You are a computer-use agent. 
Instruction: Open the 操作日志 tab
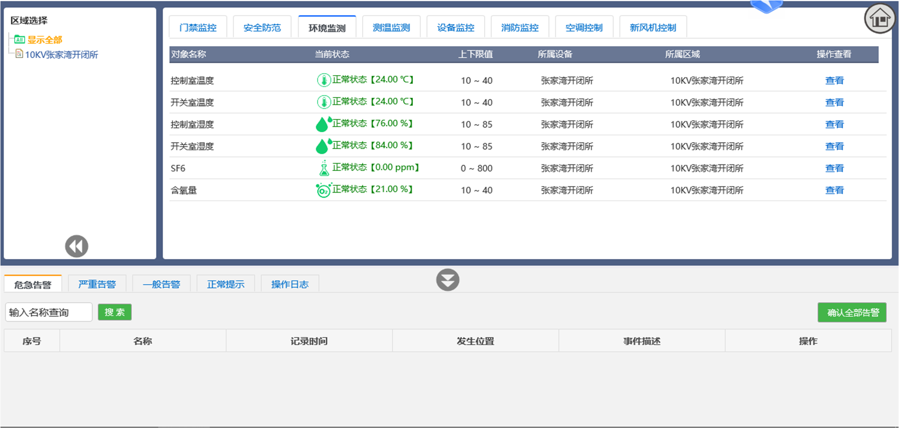(x=290, y=284)
